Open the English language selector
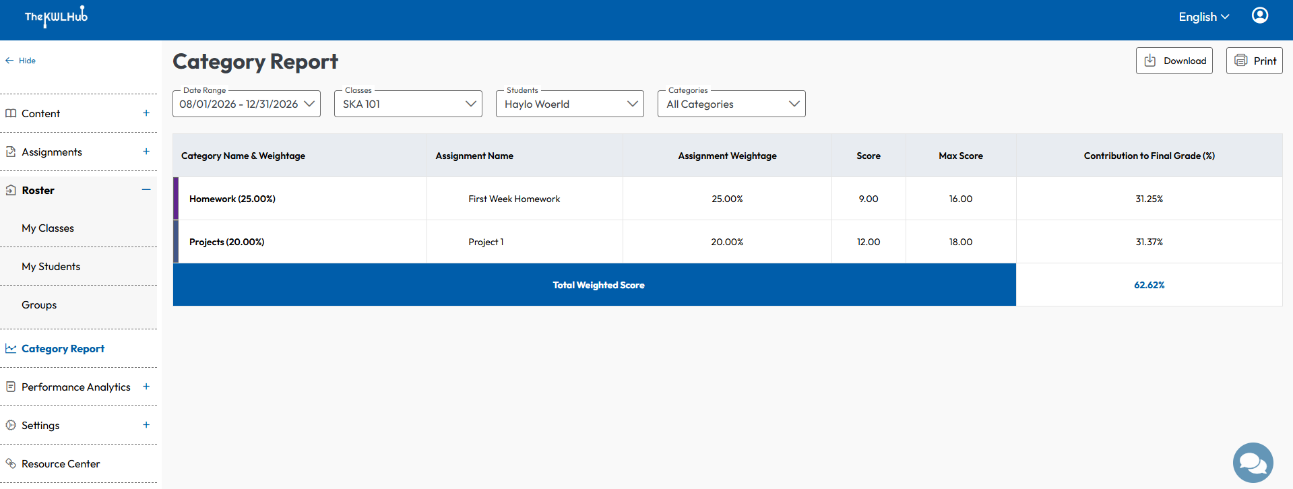 click(x=1203, y=17)
